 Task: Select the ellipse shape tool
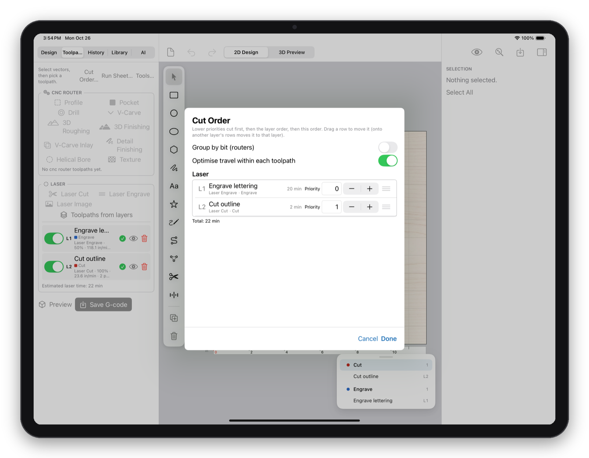pos(174,131)
